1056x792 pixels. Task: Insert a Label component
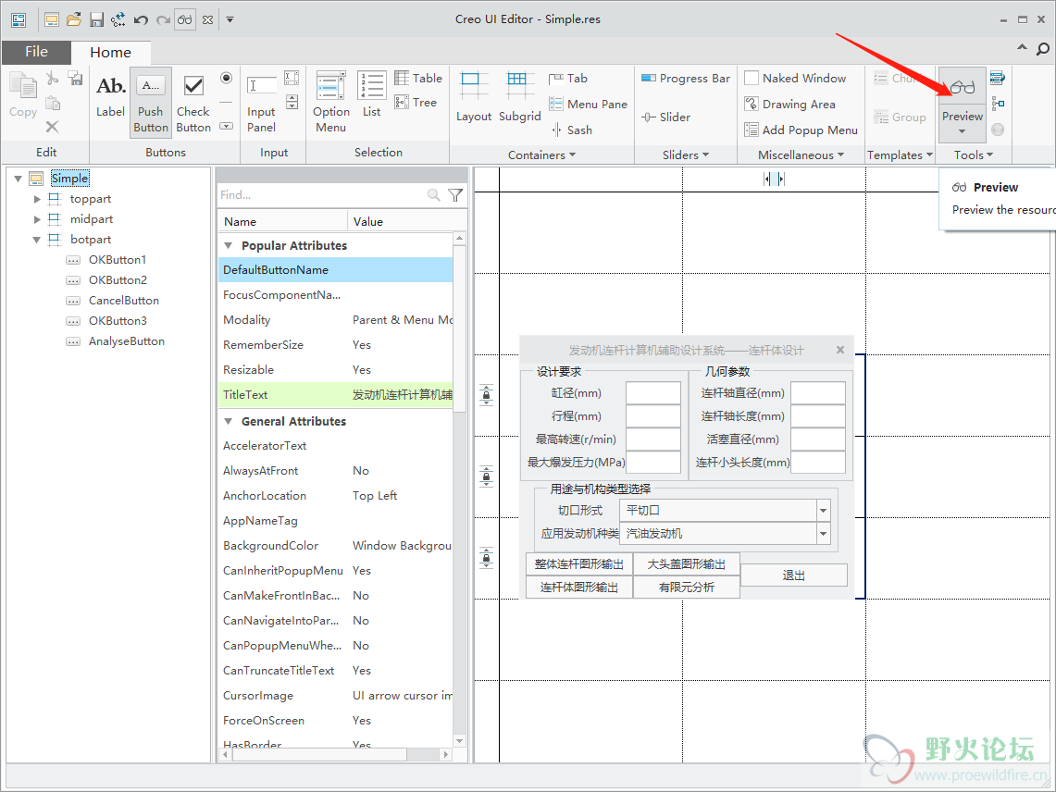(110, 96)
